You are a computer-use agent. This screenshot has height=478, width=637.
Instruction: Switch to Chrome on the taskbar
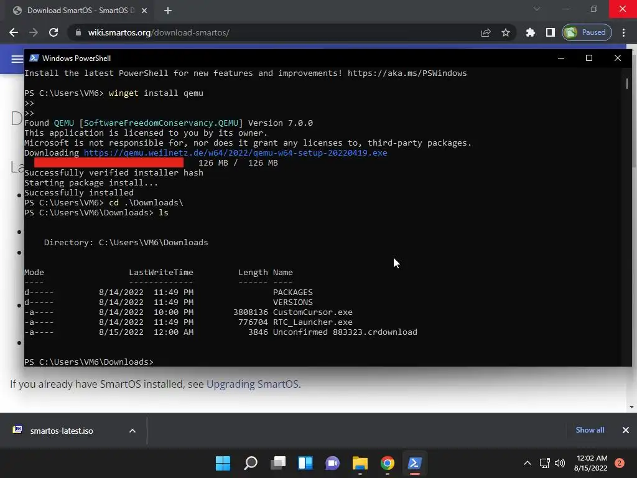387,463
